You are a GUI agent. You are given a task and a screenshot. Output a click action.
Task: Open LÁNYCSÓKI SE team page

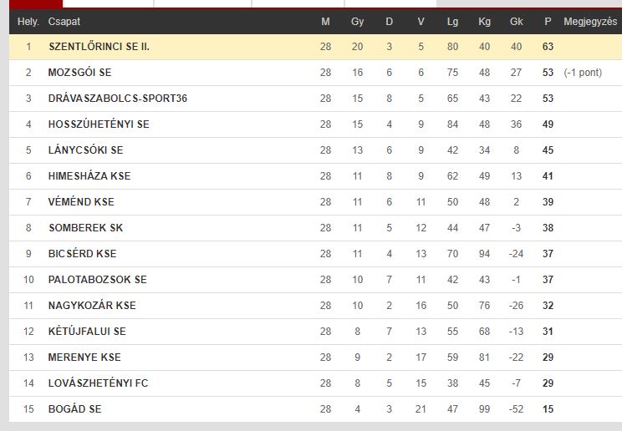click(x=85, y=150)
